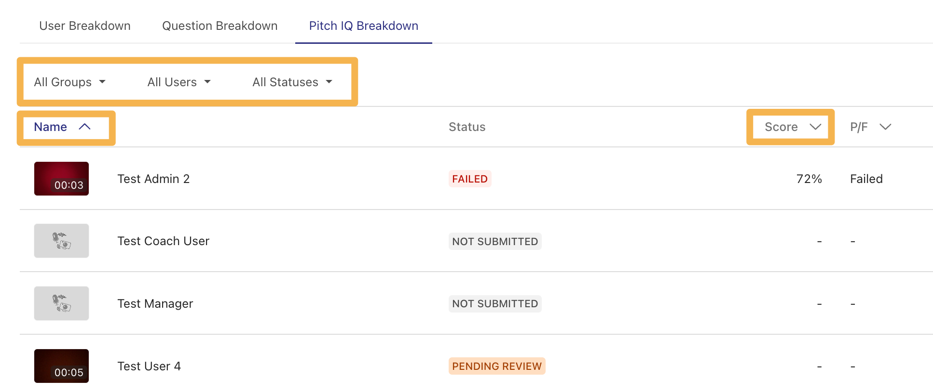Image resolution: width=933 pixels, height=392 pixels.
Task: Open Test Admin 2 video thumbnail
Action: click(x=61, y=179)
